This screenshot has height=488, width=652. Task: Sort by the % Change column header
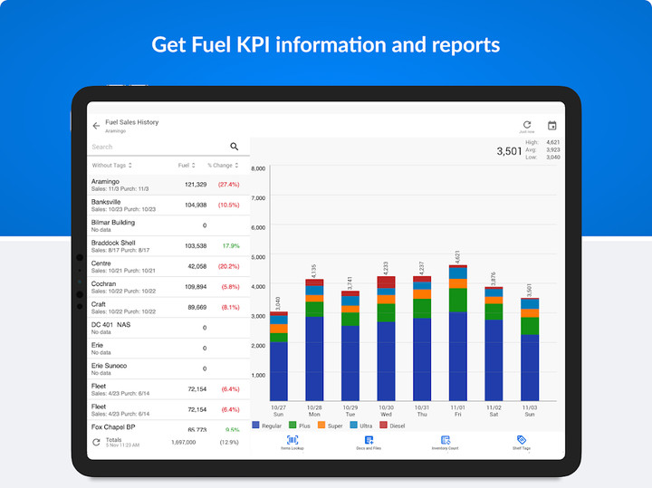point(223,166)
